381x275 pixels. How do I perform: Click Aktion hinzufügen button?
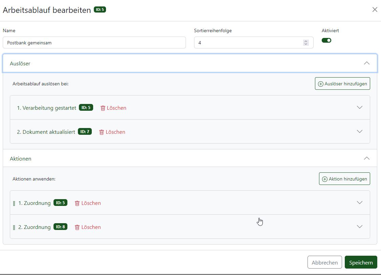[344, 179]
